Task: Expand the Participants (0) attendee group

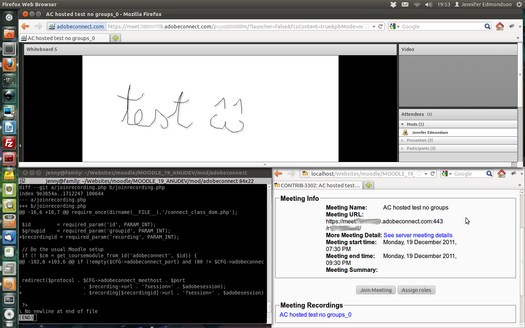Action: pyautogui.click(x=402, y=148)
